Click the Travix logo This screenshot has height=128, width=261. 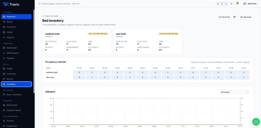[x=11, y=4]
